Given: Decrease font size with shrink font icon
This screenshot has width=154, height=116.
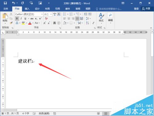Looking at the screenshot, I should click(49, 23).
